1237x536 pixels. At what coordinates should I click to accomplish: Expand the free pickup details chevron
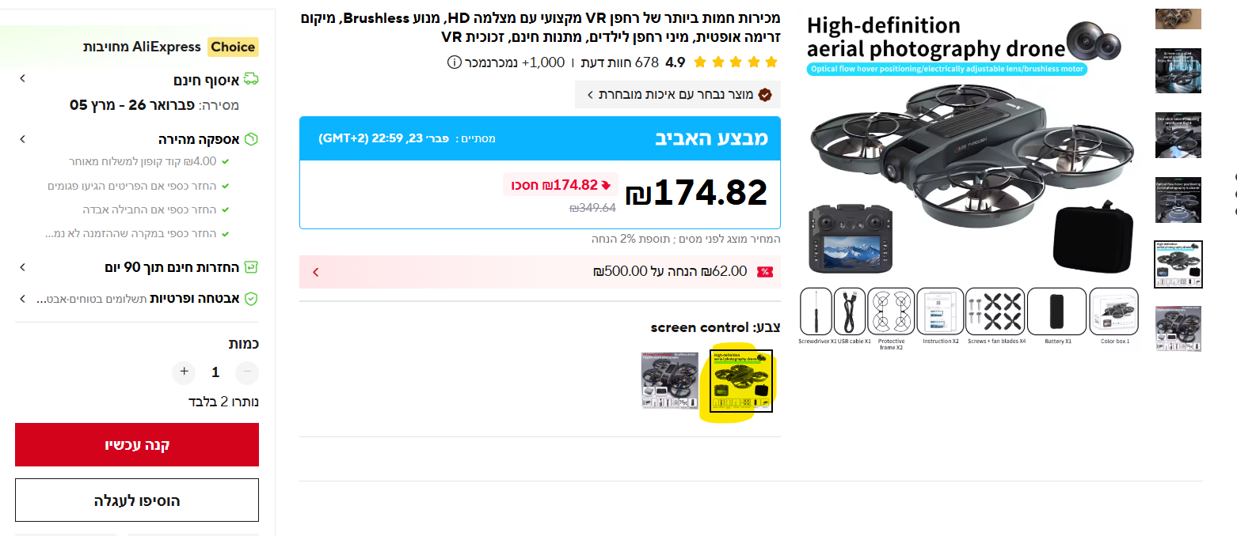point(22,78)
